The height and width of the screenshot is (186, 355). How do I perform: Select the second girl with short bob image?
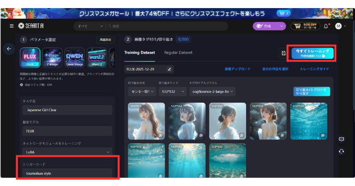point(187,121)
